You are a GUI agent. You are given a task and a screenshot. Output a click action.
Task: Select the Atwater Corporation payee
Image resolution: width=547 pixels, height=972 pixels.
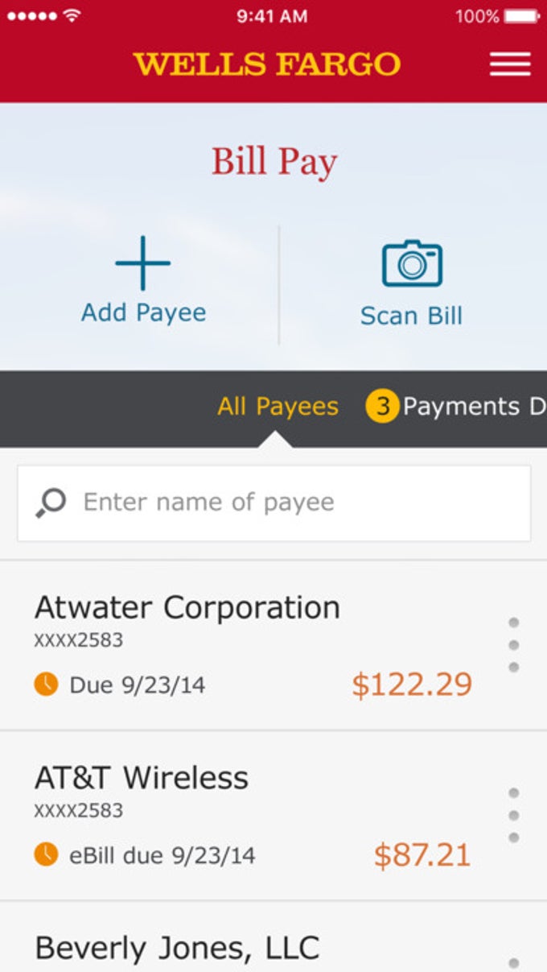tap(187, 608)
